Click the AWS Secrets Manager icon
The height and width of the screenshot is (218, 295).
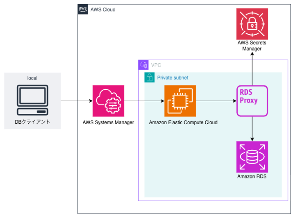pyautogui.click(x=252, y=24)
